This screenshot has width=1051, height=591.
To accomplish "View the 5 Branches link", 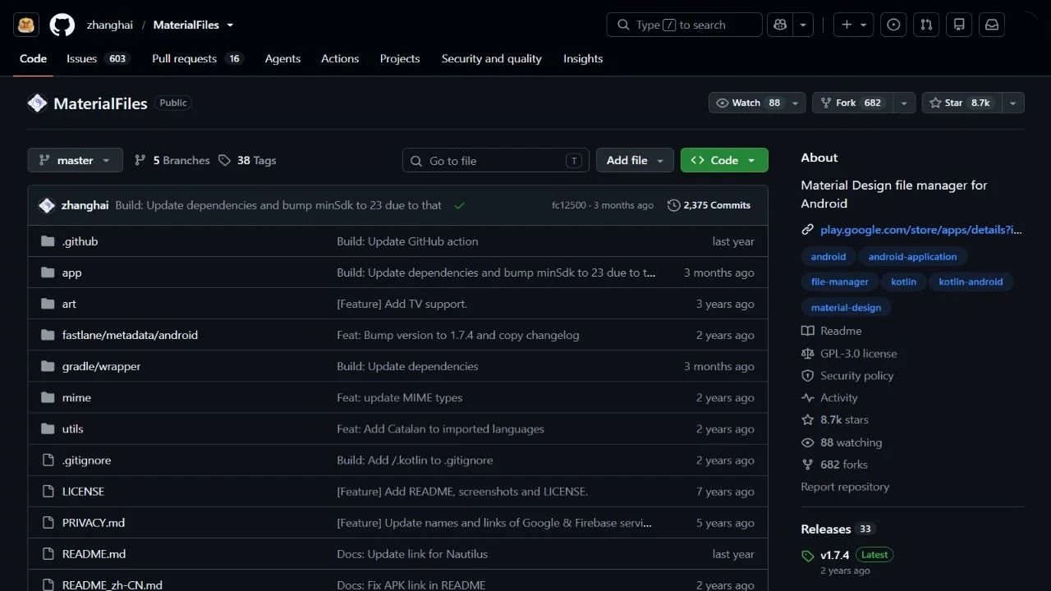I will tap(172, 160).
